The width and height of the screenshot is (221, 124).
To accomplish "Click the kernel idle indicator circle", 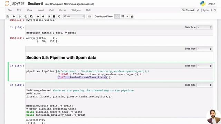I will (215, 10).
